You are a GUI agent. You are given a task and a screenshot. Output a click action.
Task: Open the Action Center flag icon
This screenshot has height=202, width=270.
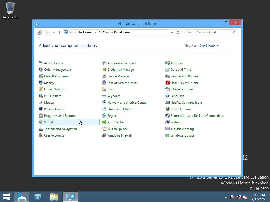coord(41,63)
